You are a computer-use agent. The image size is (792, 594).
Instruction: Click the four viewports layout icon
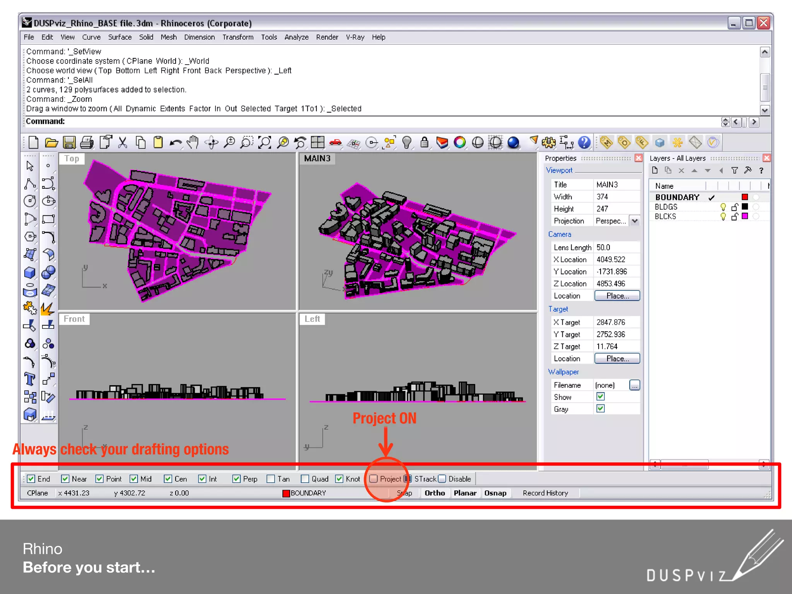[x=317, y=142]
